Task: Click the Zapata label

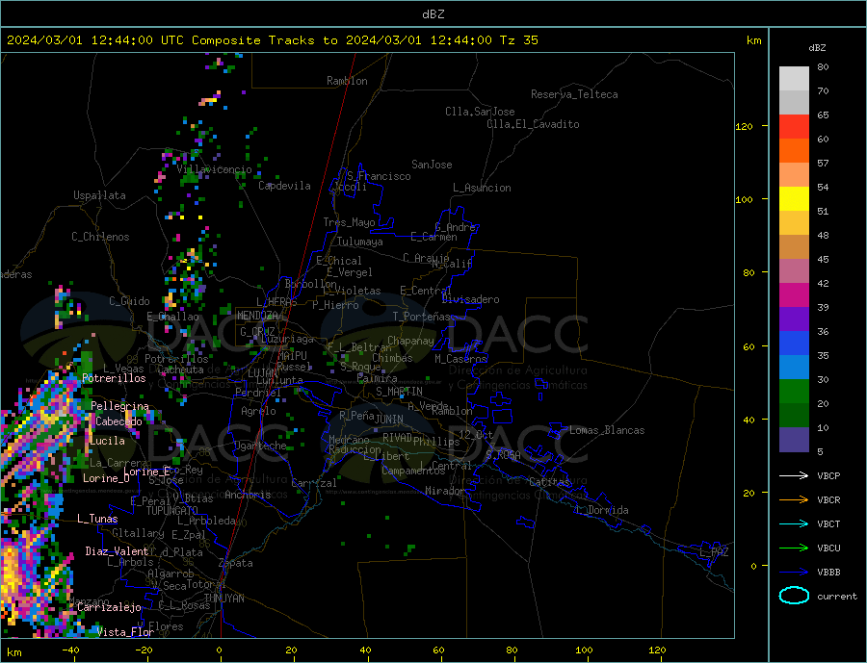Action: point(236,563)
